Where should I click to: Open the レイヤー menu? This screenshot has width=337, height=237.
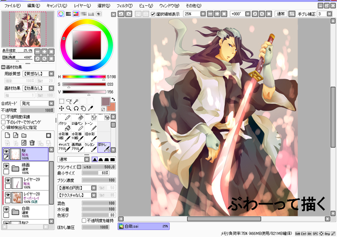click(x=82, y=5)
